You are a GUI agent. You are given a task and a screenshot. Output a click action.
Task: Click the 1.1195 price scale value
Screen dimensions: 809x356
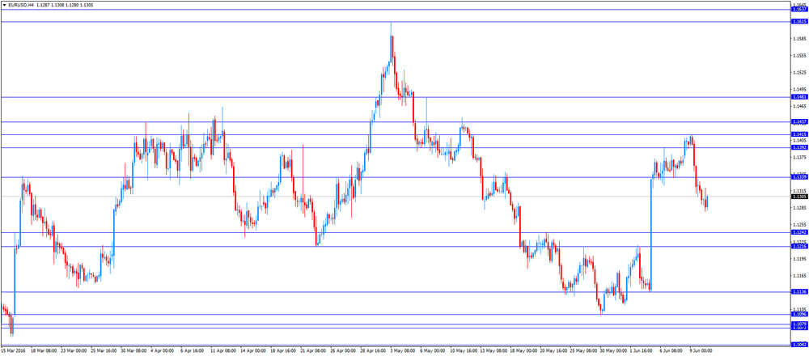click(799, 258)
